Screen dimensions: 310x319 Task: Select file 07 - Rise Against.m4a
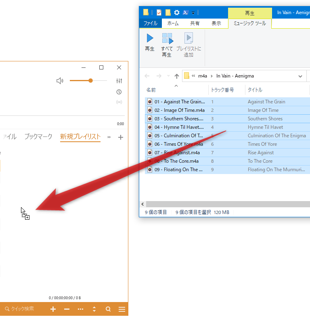[x=177, y=153]
